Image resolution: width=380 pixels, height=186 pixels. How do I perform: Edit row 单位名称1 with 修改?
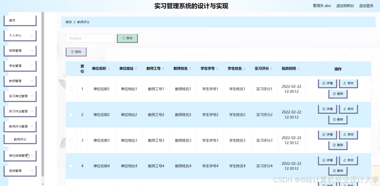(x=348, y=83)
